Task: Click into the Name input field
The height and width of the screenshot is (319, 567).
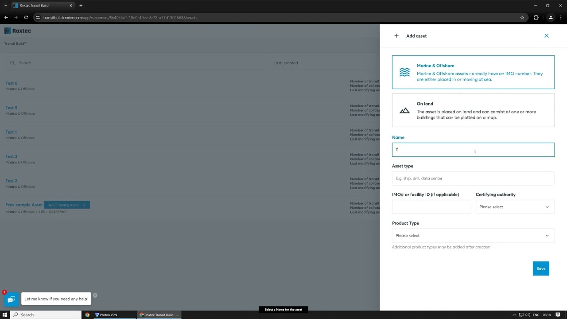Action: [x=473, y=150]
